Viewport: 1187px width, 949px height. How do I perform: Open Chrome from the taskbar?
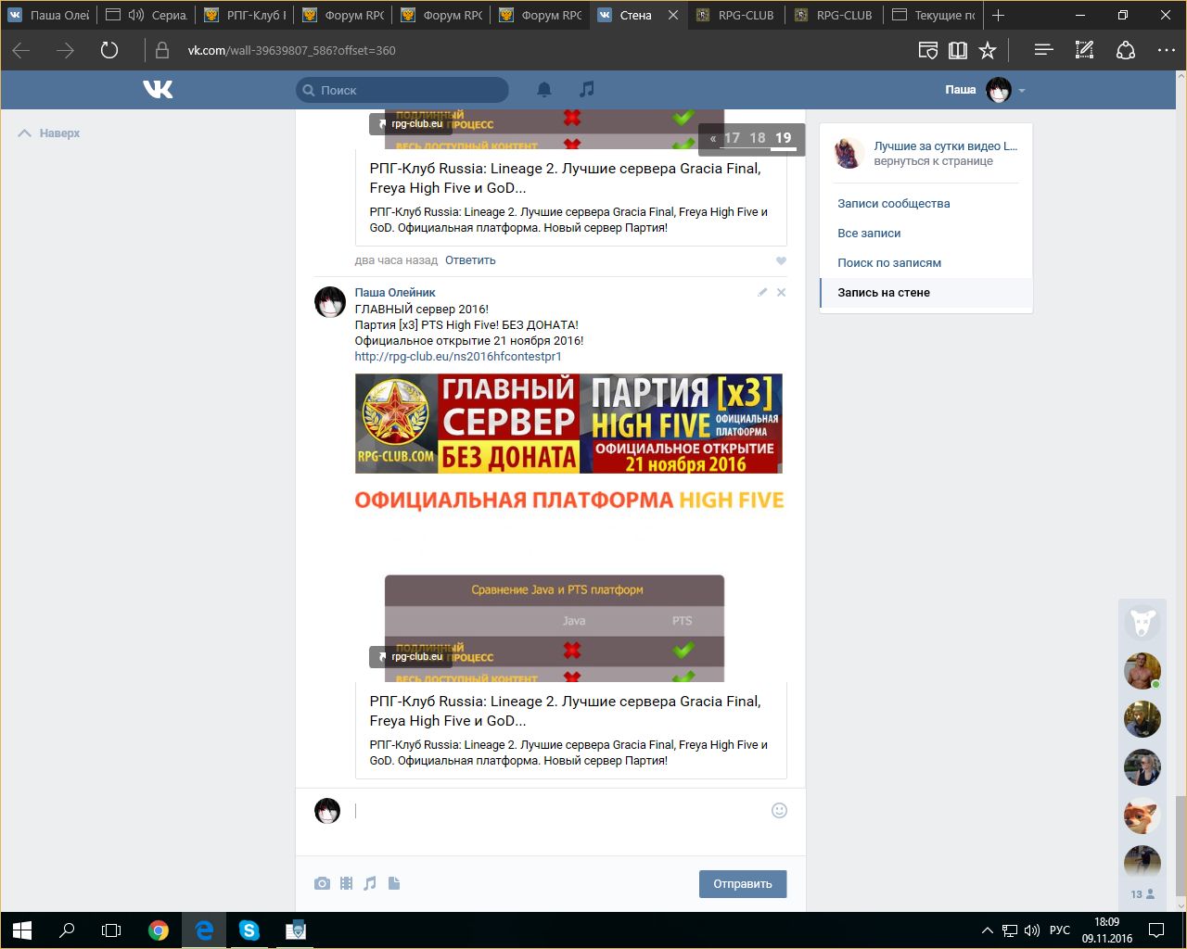pyautogui.click(x=159, y=930)
